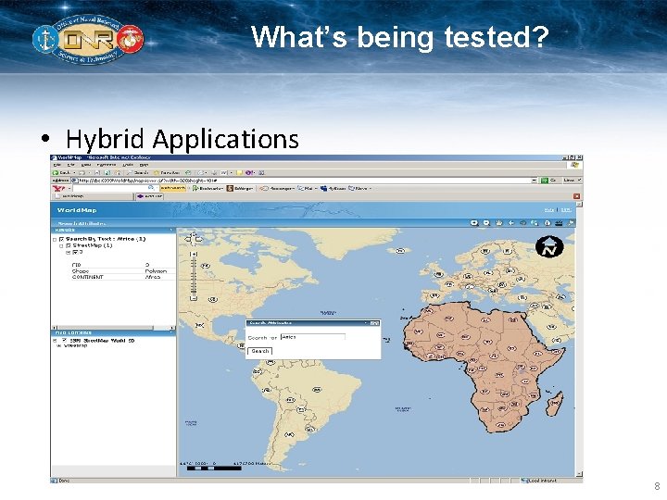This screenshot has width=667, height=500.
Task: Click the zoom-in magnifier map tool
Action: tap(474, 223)
